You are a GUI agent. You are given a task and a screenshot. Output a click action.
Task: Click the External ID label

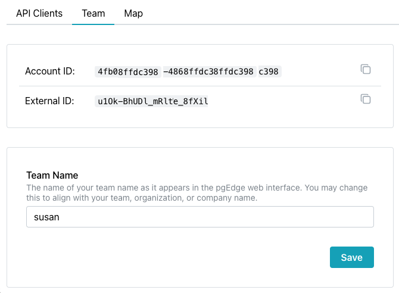[x=49, y=101]
